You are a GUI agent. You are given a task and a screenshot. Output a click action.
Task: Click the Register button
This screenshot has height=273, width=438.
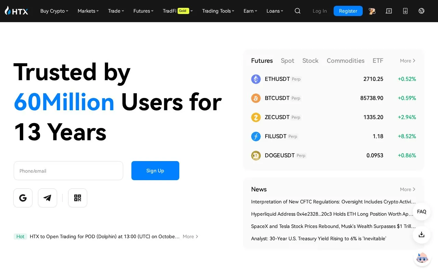click(348, 11)
